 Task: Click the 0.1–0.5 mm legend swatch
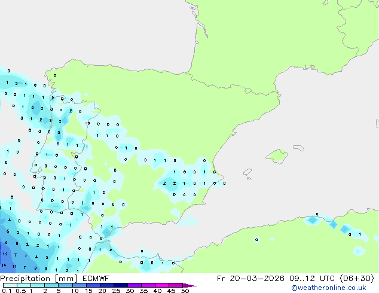click(10, 285)
